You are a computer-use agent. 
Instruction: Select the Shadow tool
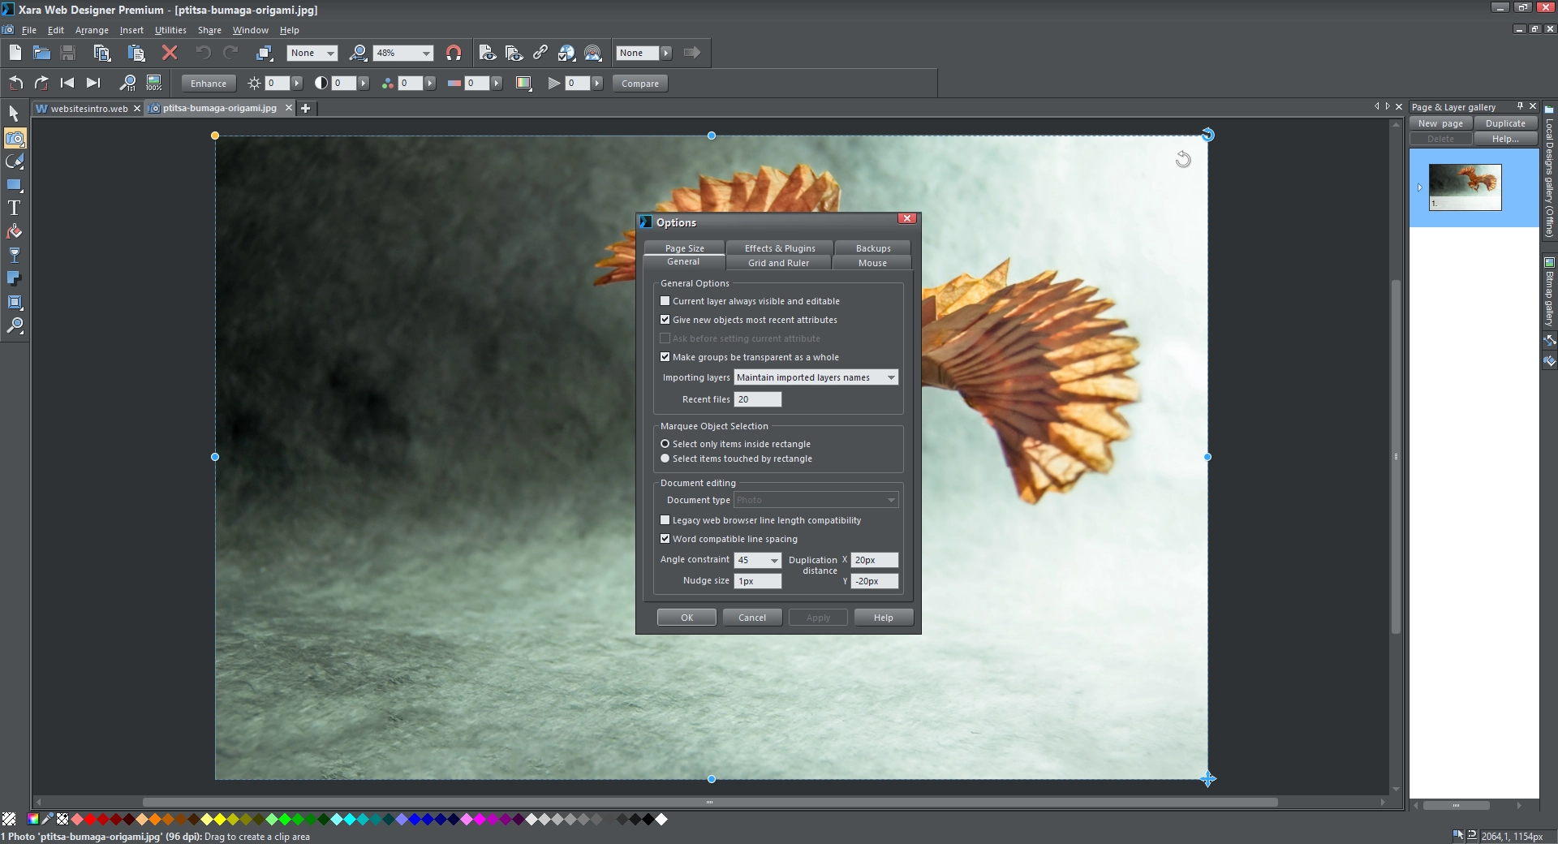(x=15, y=278)
